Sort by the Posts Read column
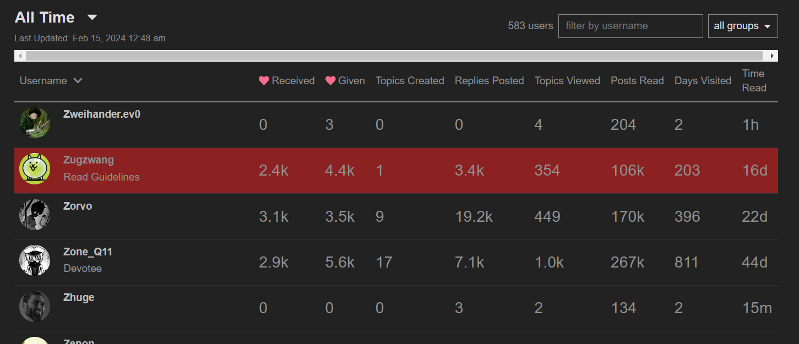799x344 pixels. coord(637,81)
